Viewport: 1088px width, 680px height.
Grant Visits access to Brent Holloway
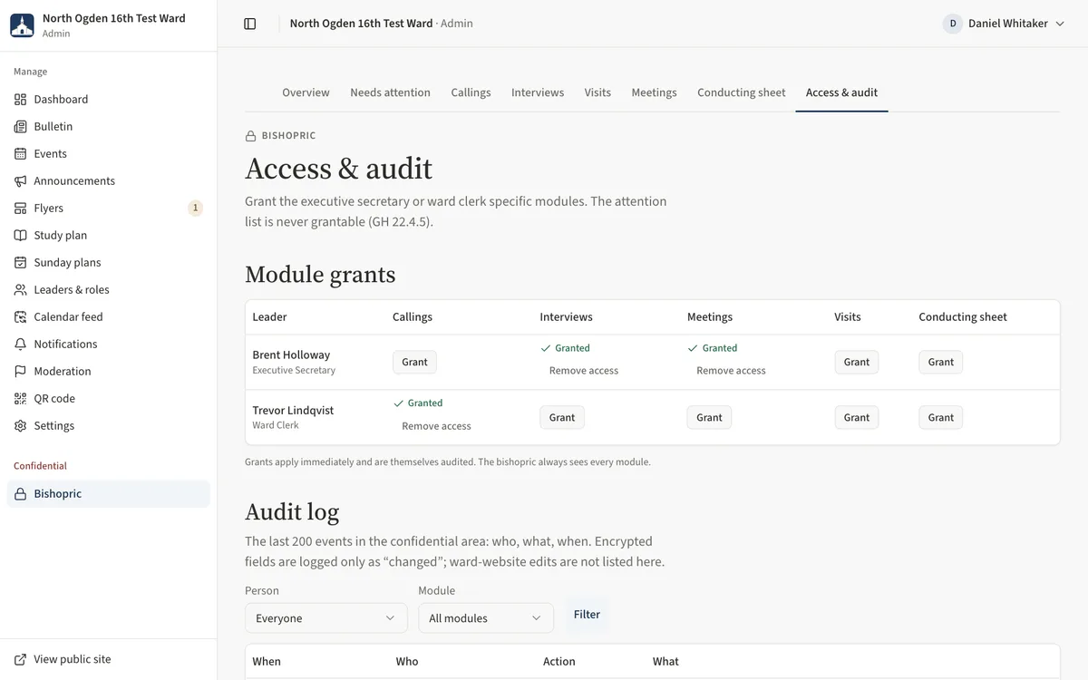(x=857, y=362)
